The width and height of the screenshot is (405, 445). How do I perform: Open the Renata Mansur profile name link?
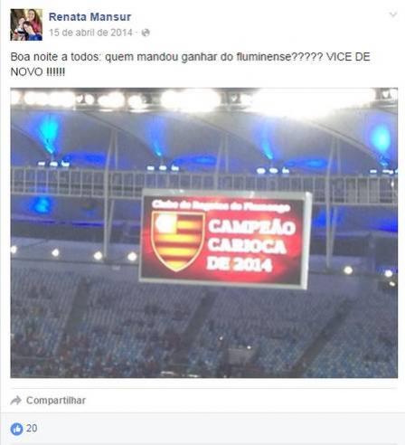click(89, 17)
